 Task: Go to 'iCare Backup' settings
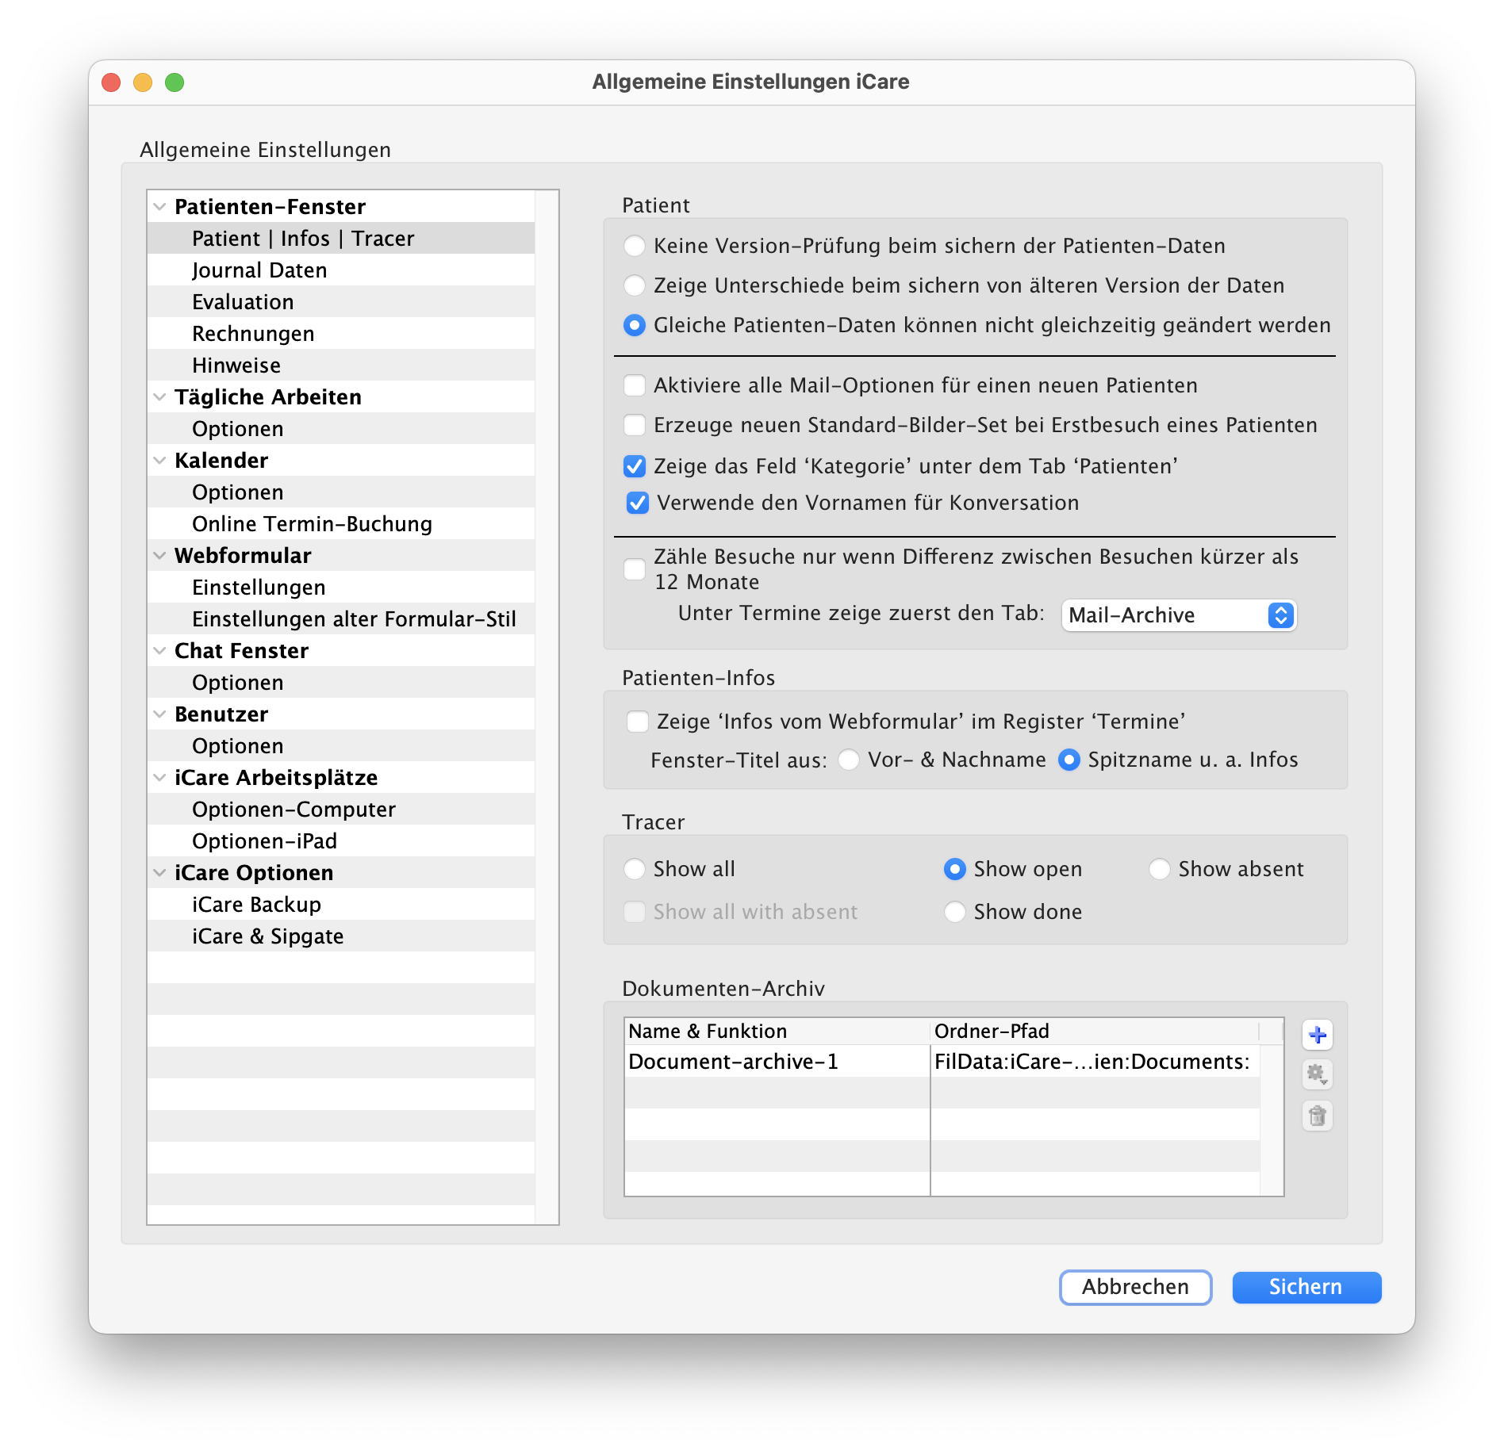[256, 905]
